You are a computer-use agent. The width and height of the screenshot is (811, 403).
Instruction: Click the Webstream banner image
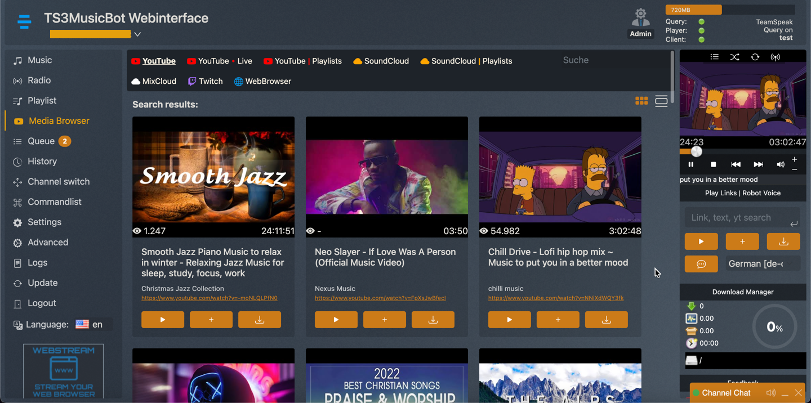64,371
